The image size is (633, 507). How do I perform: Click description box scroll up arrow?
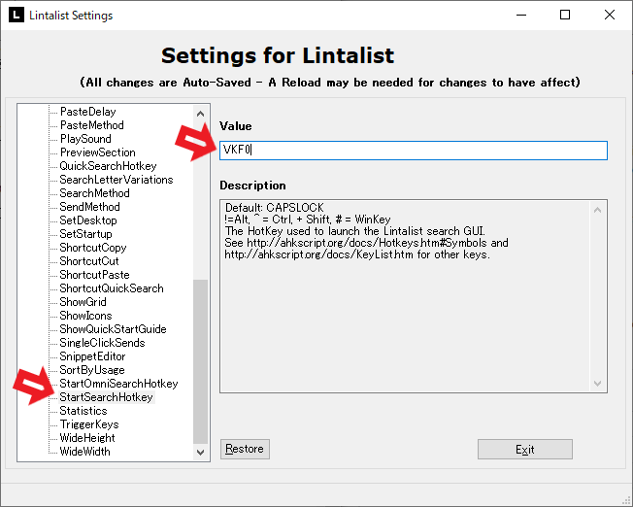(598, 210)
